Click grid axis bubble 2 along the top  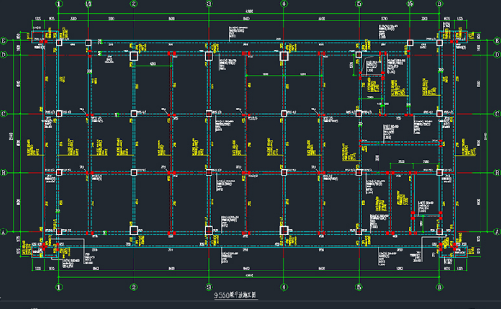pos(134,3)
